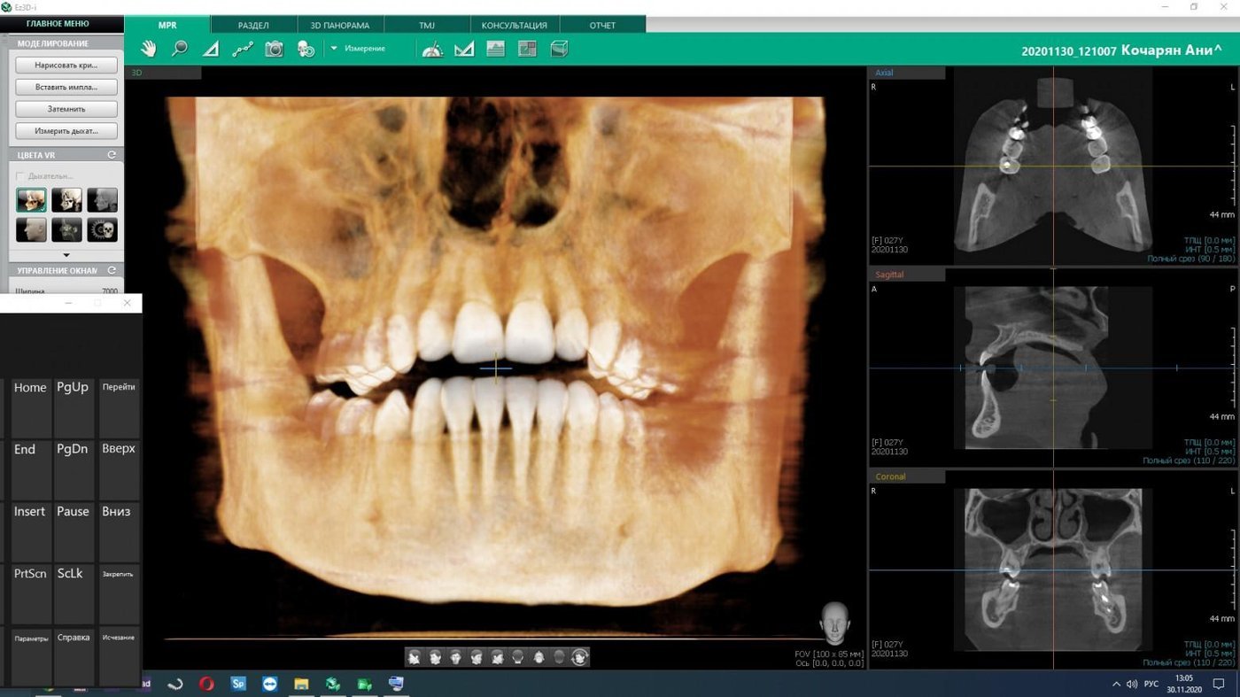Open TeamViewer from the taskbar
This screenshot has height=697, width=1240.
pos(269,684)
